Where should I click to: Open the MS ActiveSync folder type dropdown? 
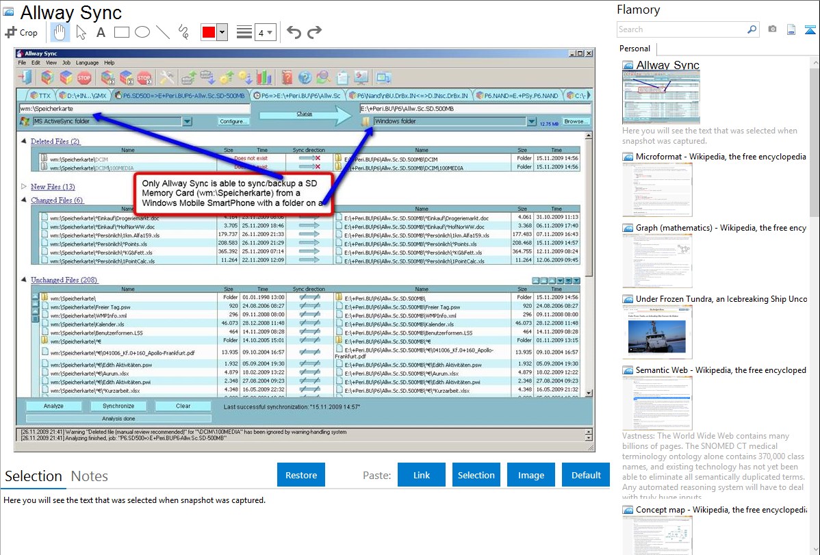coord(187,121)
